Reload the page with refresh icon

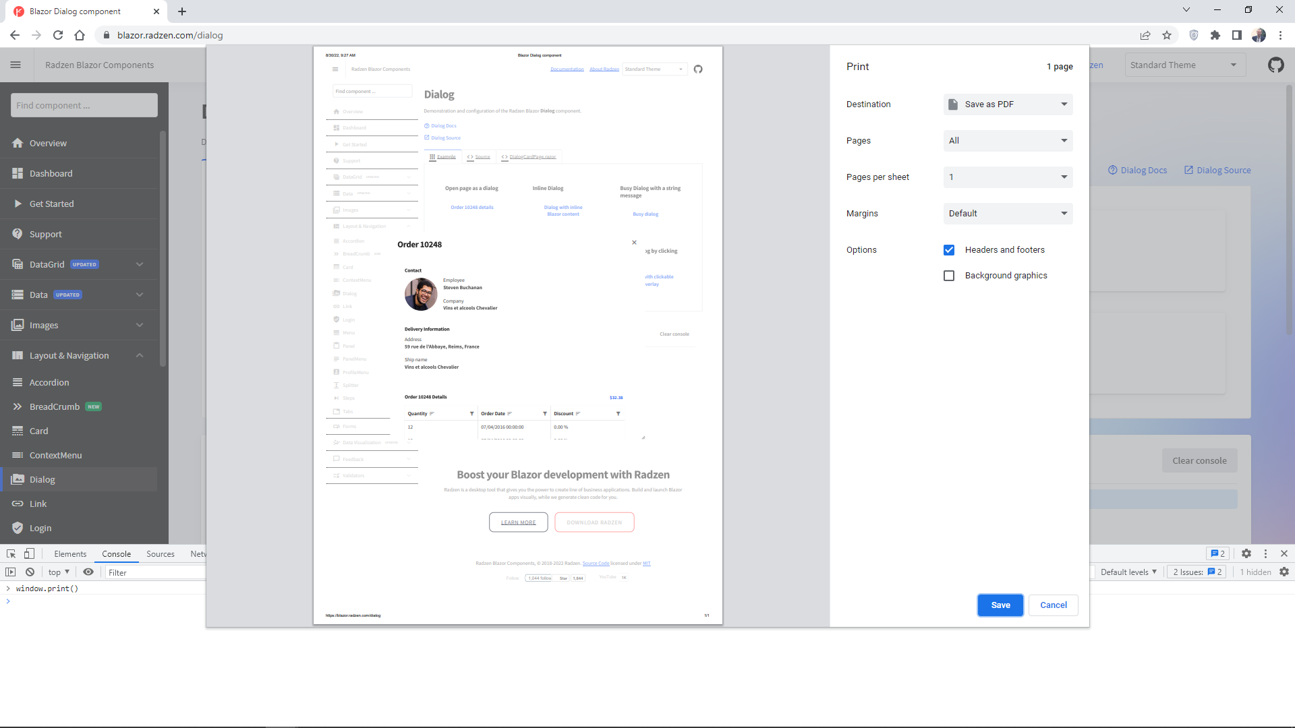[58, 35]
